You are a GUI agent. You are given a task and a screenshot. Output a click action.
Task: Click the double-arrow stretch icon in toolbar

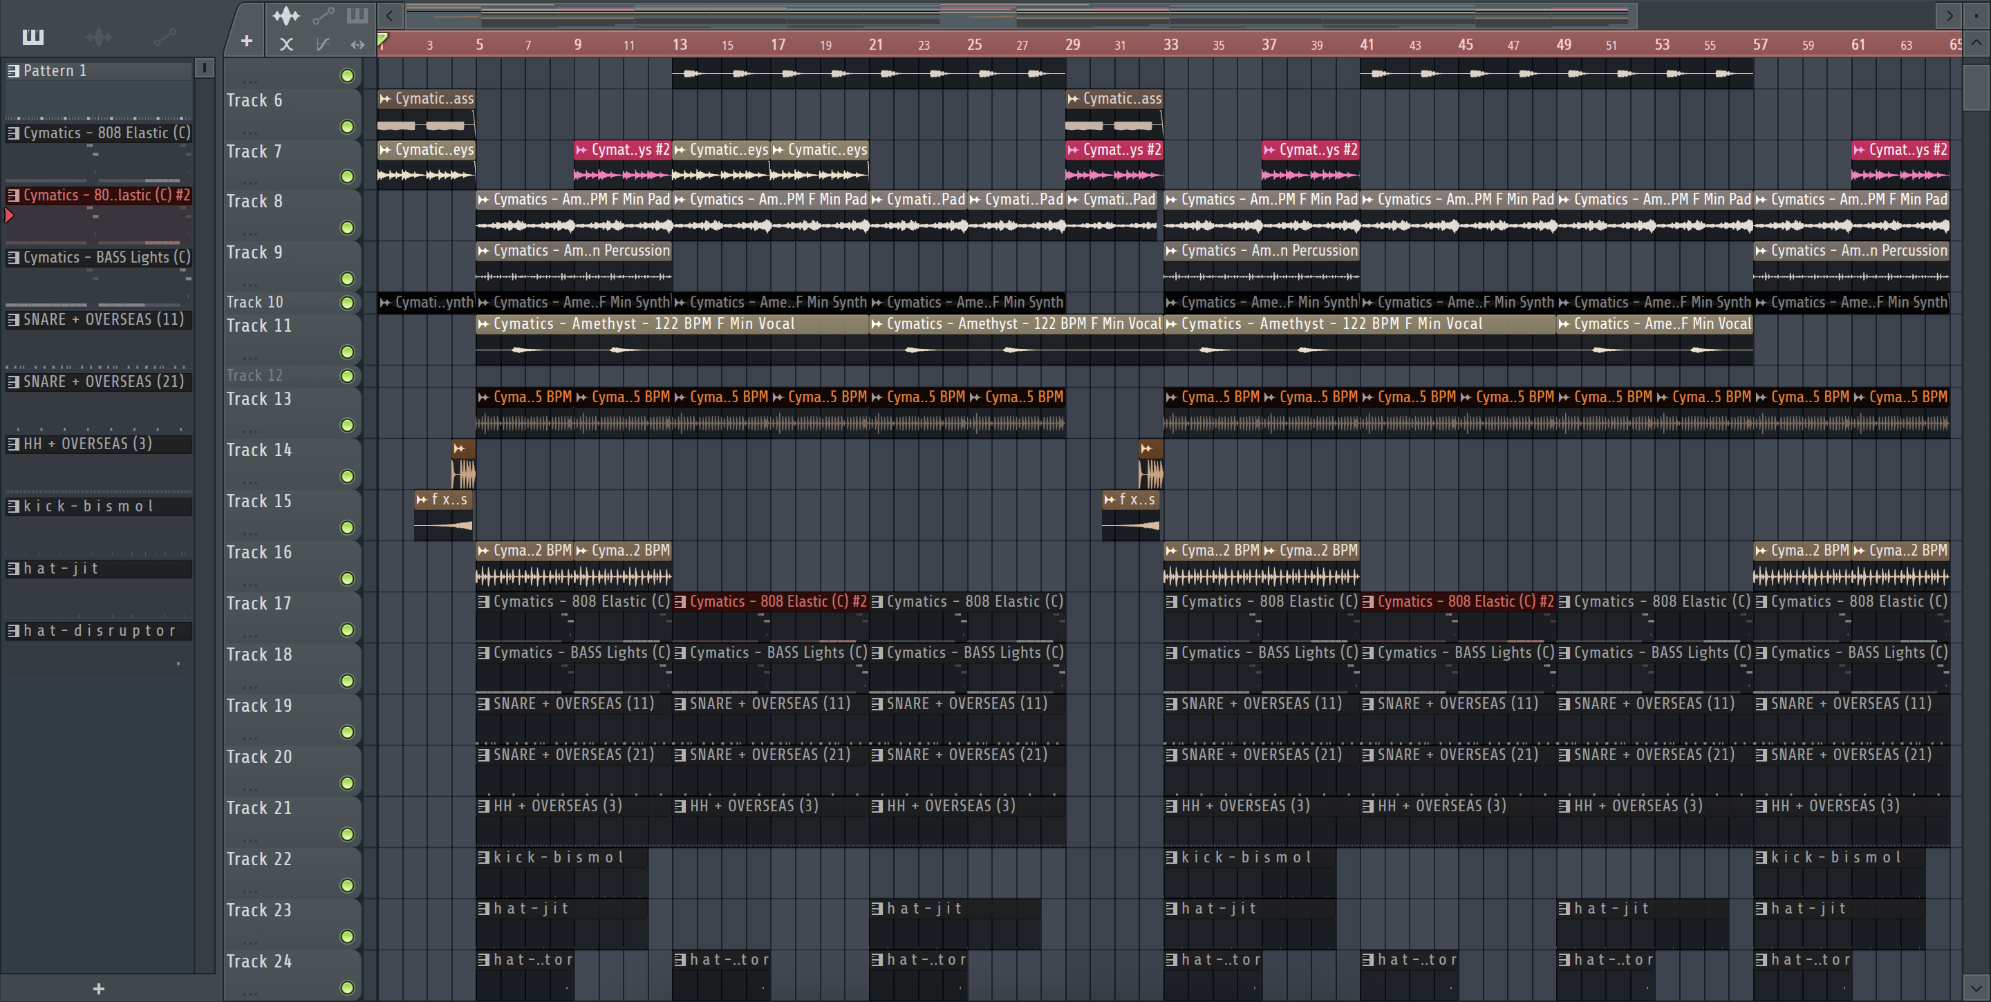[x=357, y=44]
